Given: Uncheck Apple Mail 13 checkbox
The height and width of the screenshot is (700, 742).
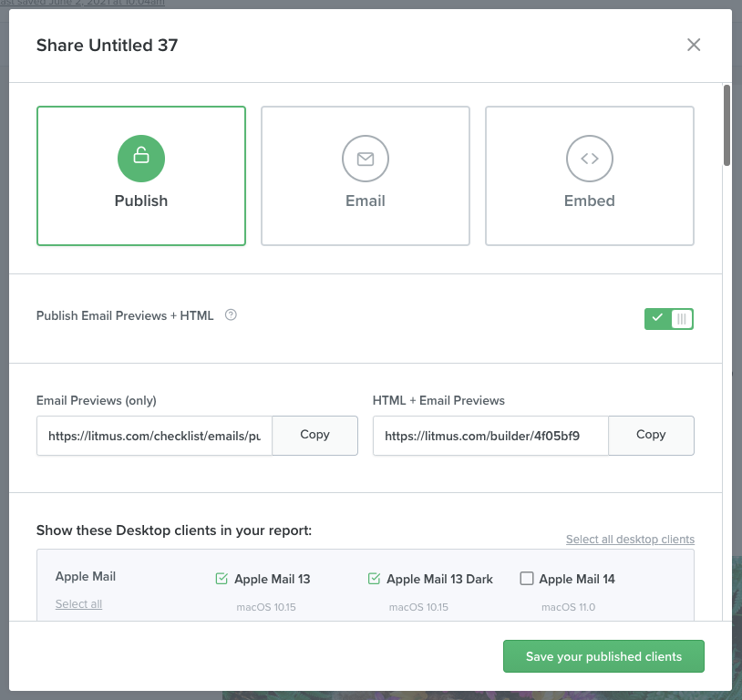Looking at the screenshot, I should point(222,578).
